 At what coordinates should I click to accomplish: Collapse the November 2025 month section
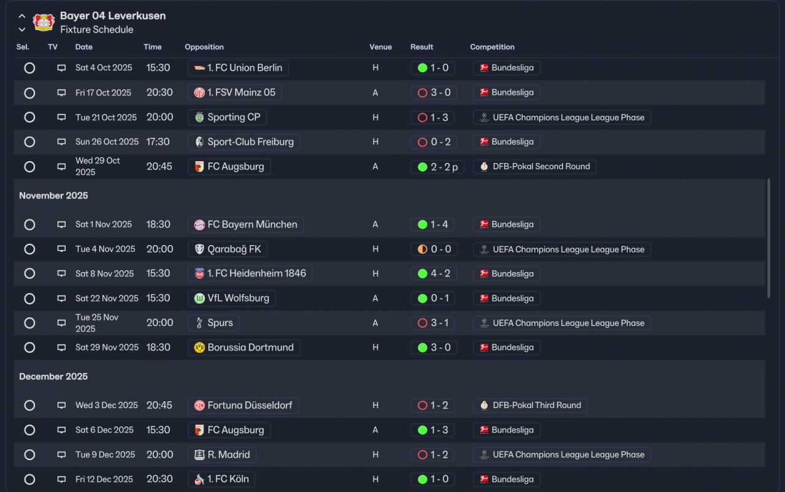[x=53, y=196]
